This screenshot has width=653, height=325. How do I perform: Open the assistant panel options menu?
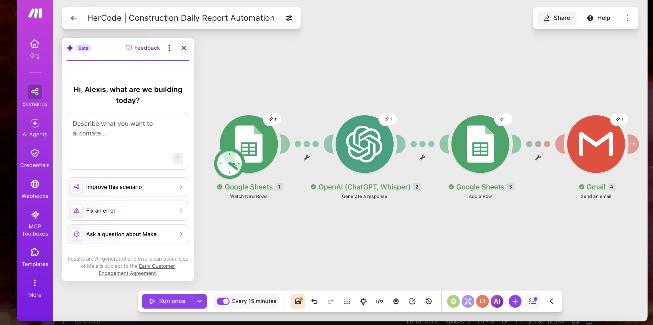pos(169,48)
